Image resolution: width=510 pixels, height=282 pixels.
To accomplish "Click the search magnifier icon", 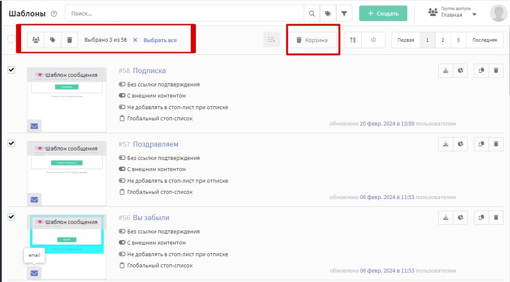I will (312, 13).
